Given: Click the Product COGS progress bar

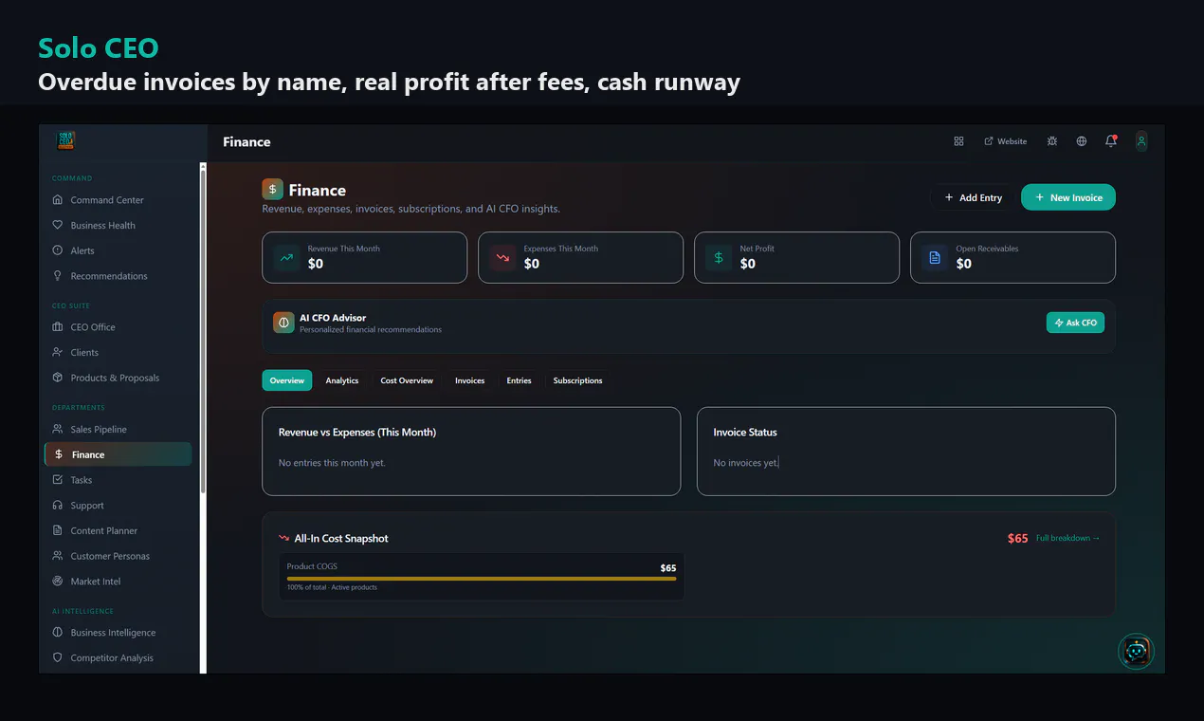Looking at the screenshot, I should tap(482, 579).
